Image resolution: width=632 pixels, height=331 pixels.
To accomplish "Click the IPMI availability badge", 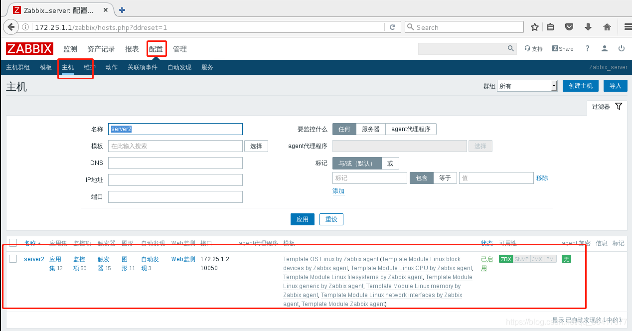I will point(550,259).
